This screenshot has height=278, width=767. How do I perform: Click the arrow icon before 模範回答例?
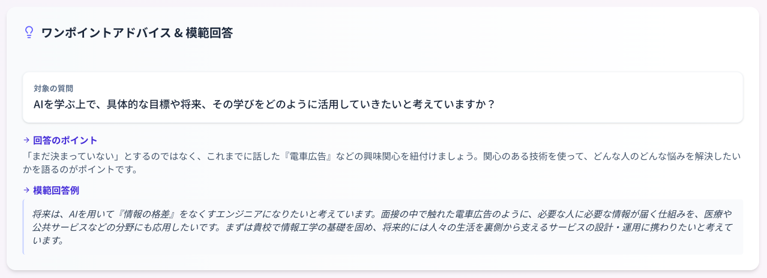[26, 190]
